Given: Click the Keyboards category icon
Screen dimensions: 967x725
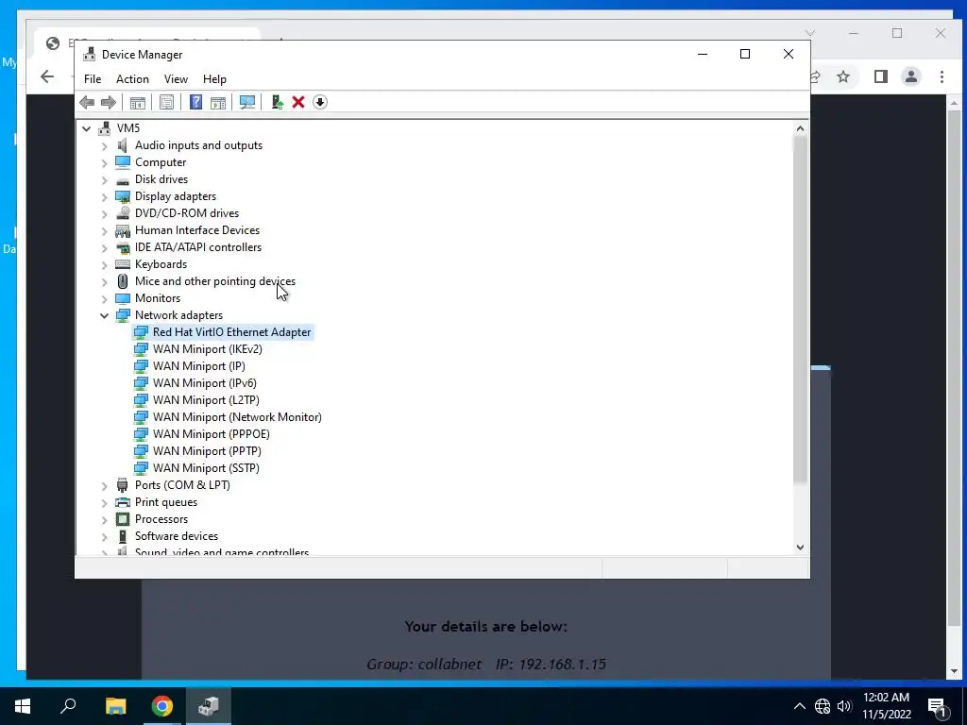Looking at the screenshot, I should click(123, 264).
